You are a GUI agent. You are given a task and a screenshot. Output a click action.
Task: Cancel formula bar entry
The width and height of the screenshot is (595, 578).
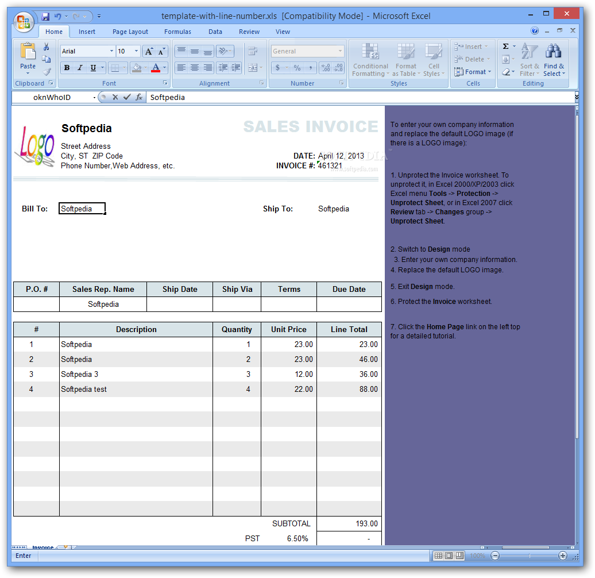click(x=115, y=98)
